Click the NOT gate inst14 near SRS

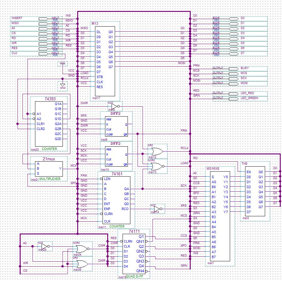pyautogui.click(x=158, y=209)
